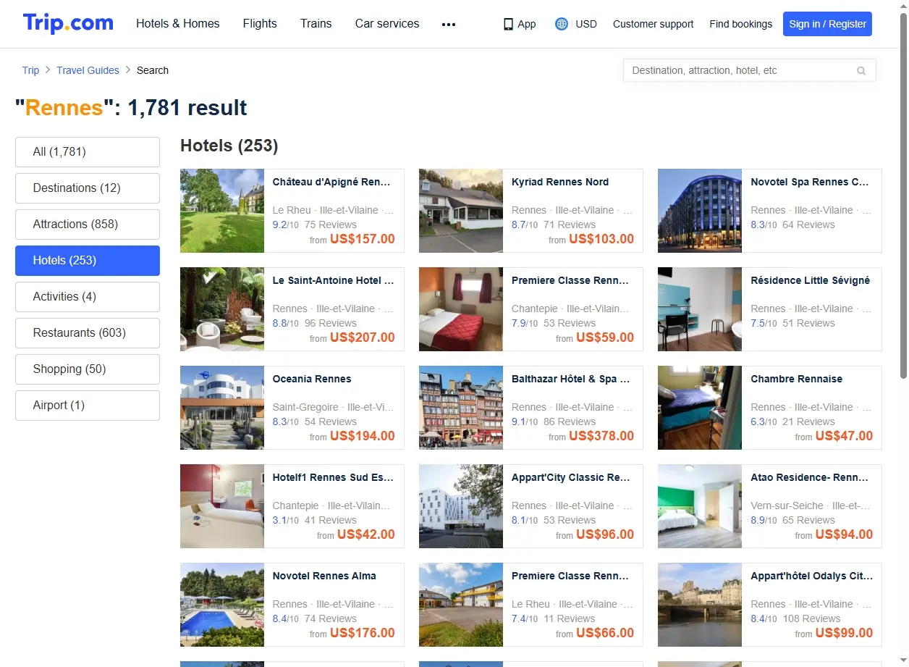The width and height of the screenshot is (909, 667).
Task: Click Sign in / Register button
Action: point(827,24)
